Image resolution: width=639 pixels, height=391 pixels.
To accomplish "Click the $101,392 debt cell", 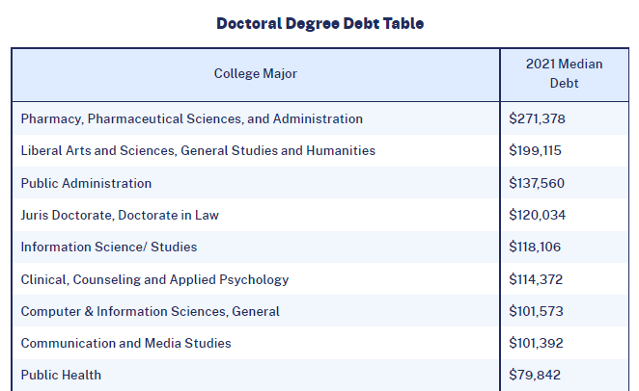I will tap(536, 343).
